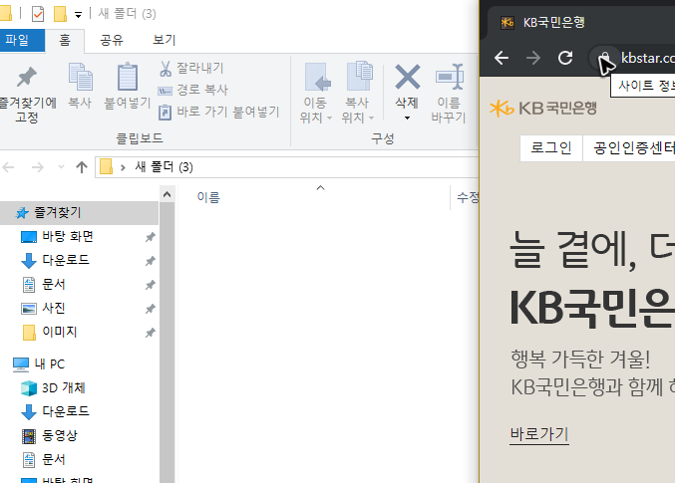
Task: Follow the 바로가기 link on webpage
Action: coord(539,433)
